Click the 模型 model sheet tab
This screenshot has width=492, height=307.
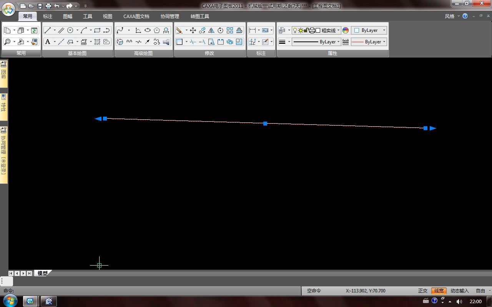[43, 273]
